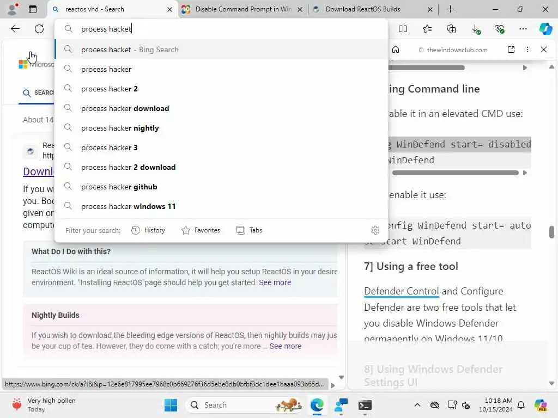Close the reactos vhd tab
Image resolution: width=558 pixels, height=418 pixels.
tap(170, 10)
